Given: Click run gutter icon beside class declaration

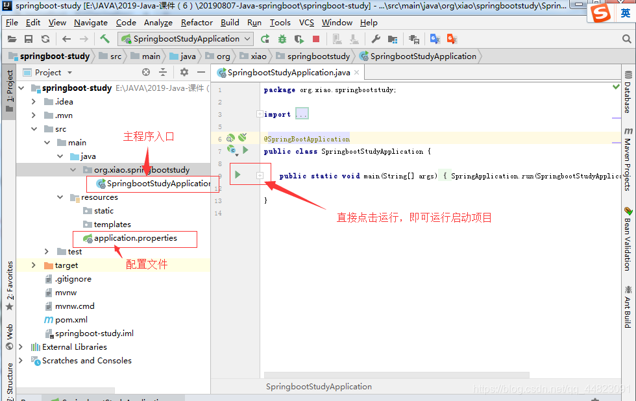Looking at the screenshot, I should click(245, 150).
